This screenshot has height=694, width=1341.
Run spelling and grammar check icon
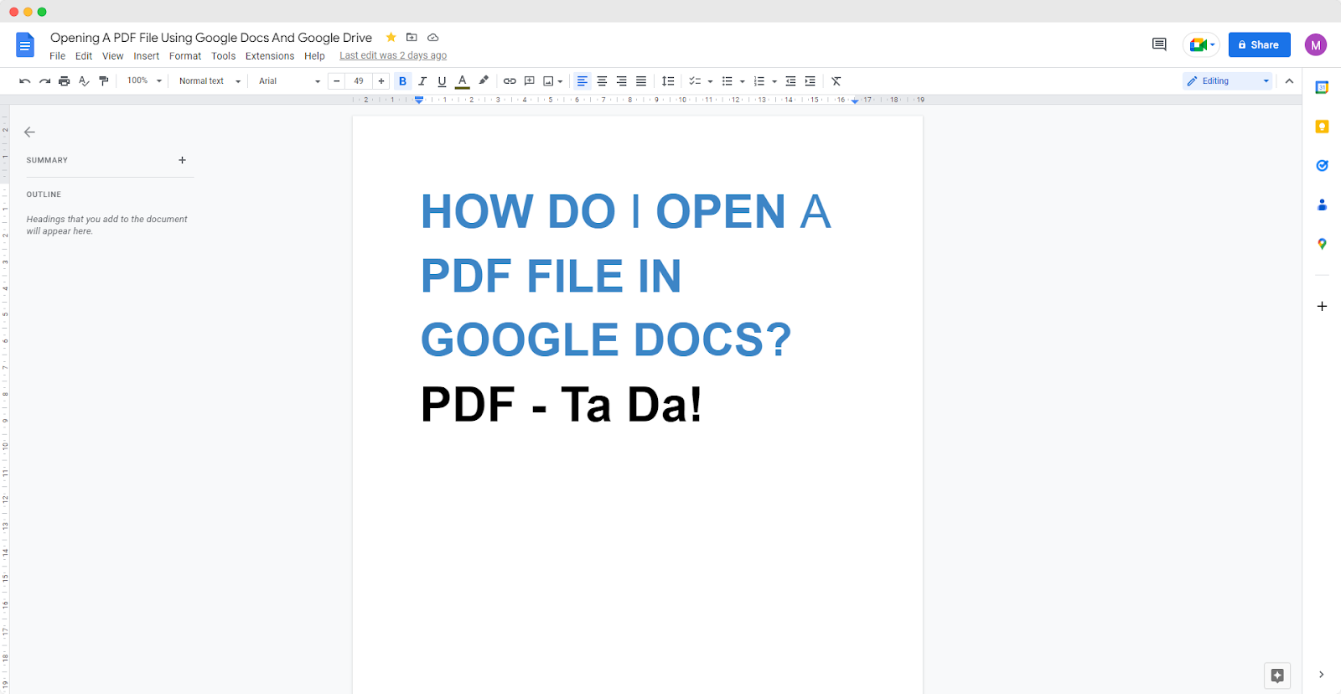[84, 81]
